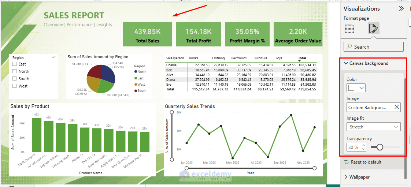Sort by the Furniture column header
Screen dimensions: 411x187
260,58
